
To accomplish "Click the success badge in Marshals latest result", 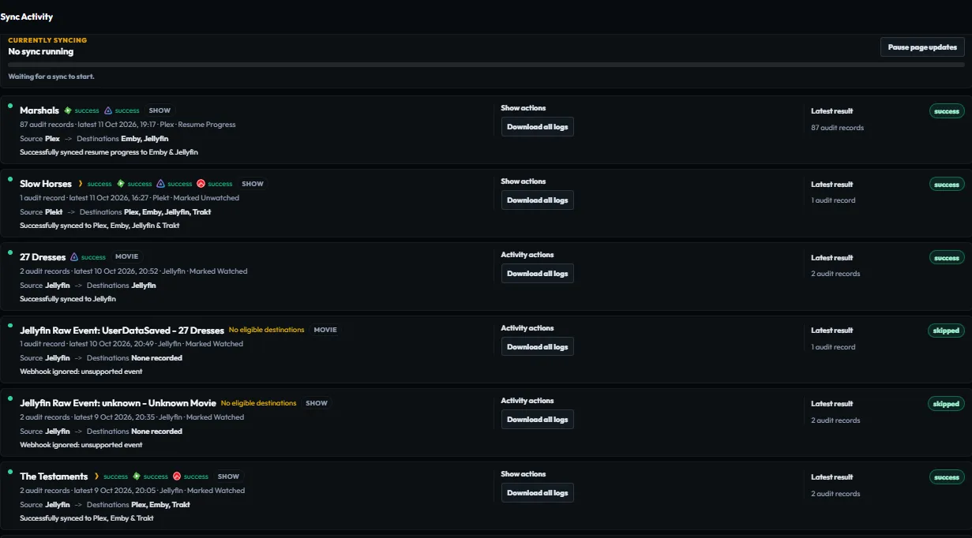I will [947, 111].
